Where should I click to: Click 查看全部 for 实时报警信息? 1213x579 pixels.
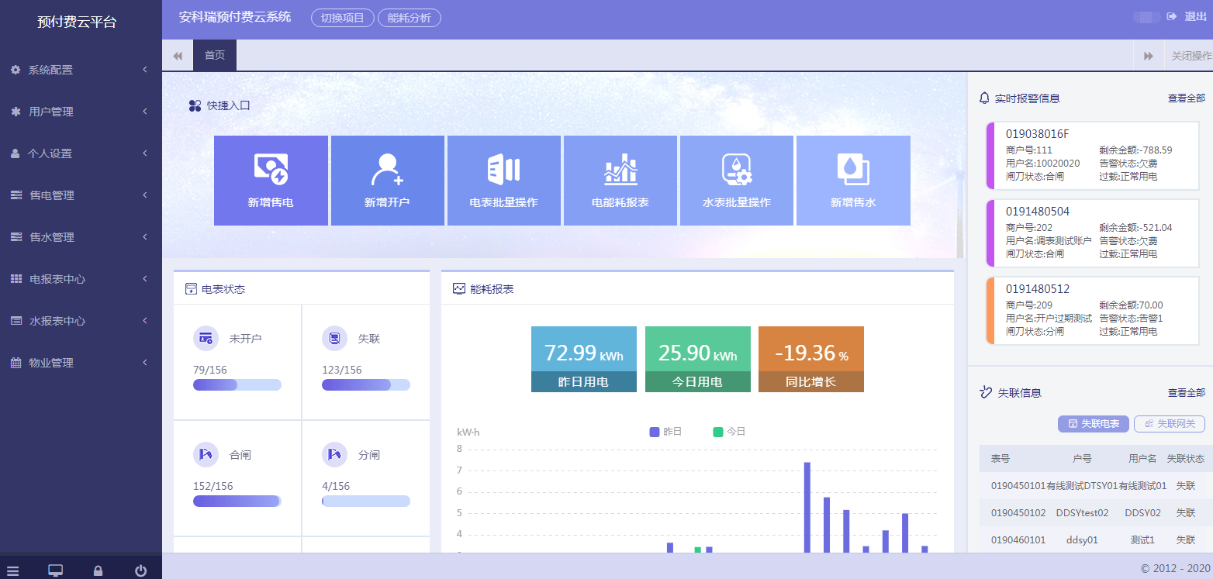tap(1187, 98)
